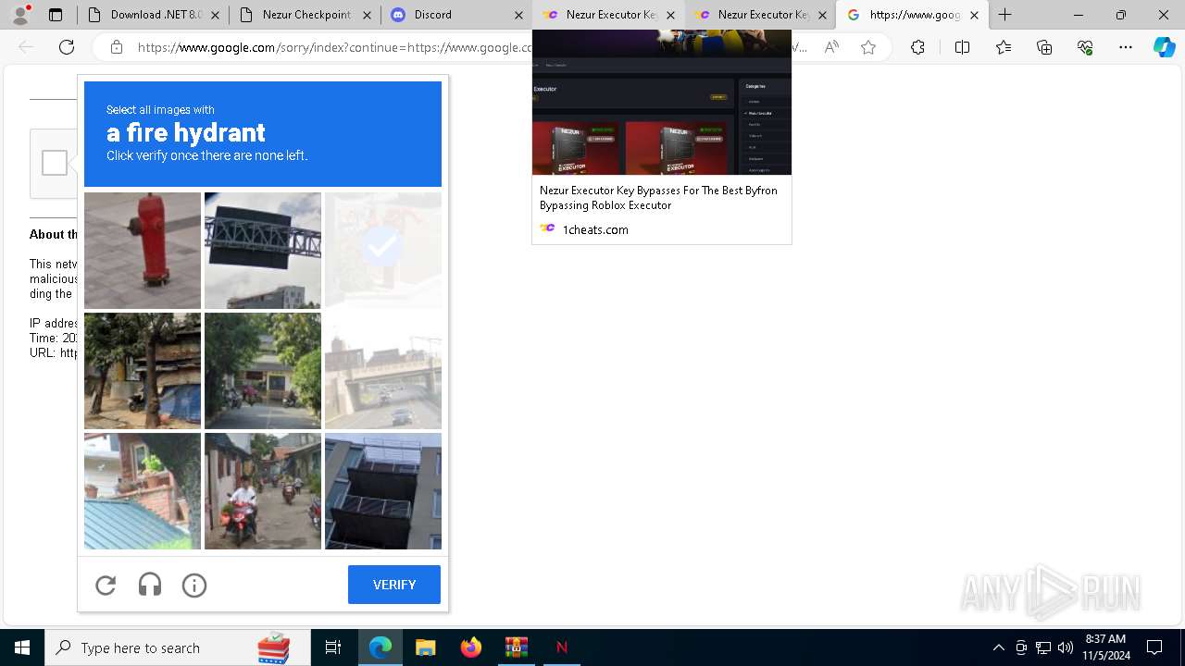The height and width of the screenshot is (666, 1185).
Task: Open a new browser tab
Action: coord(1005,15)
